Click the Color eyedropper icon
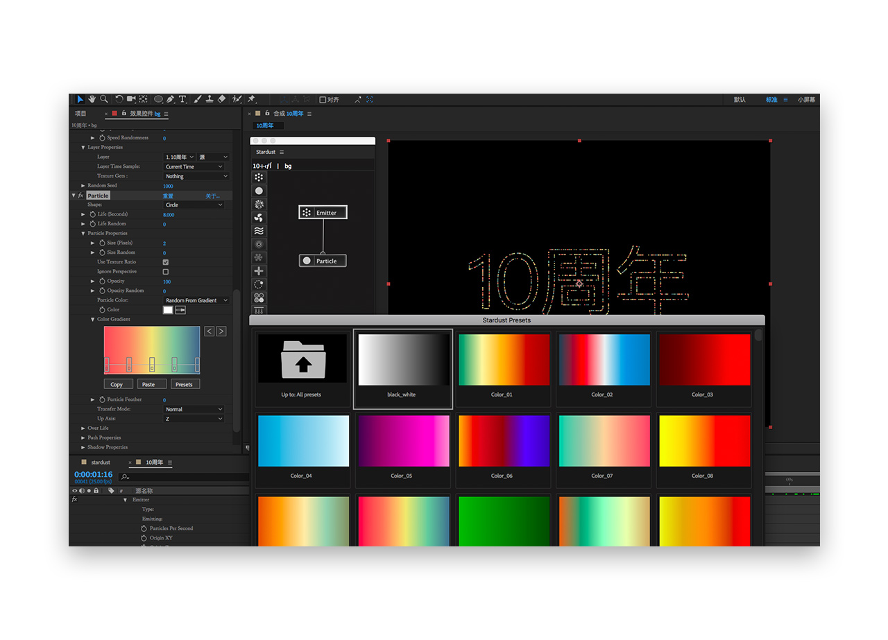 tap(180, 310)
